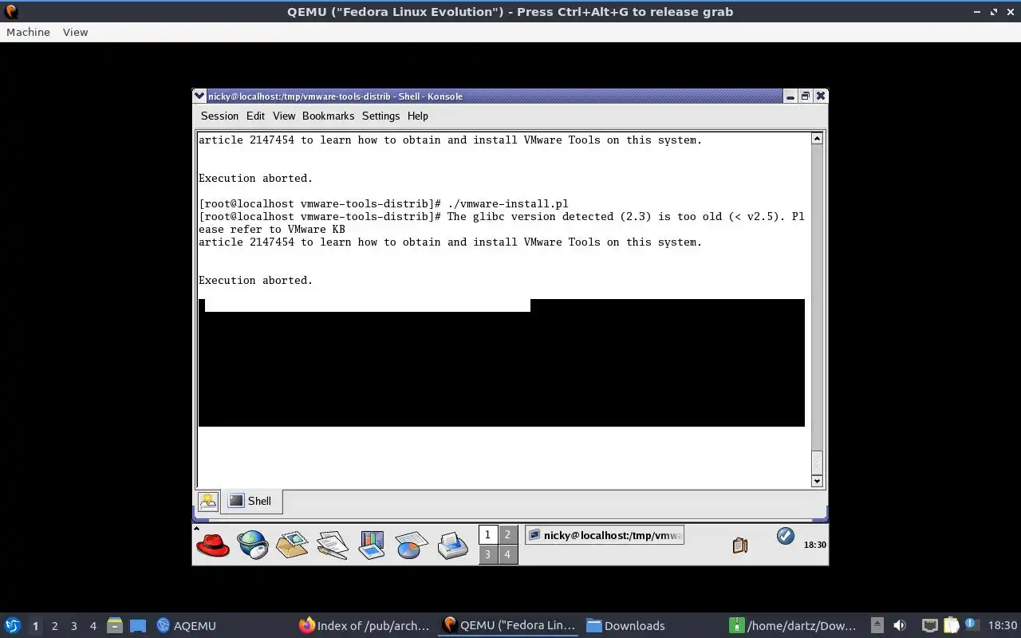
Task: Click the Konsole scrollbar thumb
Action: pos(817,463)
